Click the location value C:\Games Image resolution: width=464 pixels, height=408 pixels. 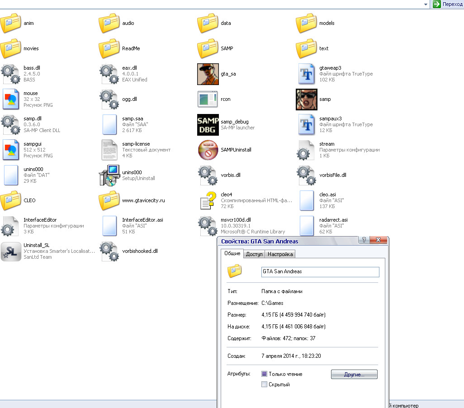click(x=272, y=303)
